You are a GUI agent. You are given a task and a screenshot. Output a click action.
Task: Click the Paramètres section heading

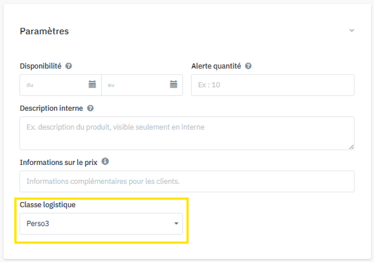tap(44, 31)
